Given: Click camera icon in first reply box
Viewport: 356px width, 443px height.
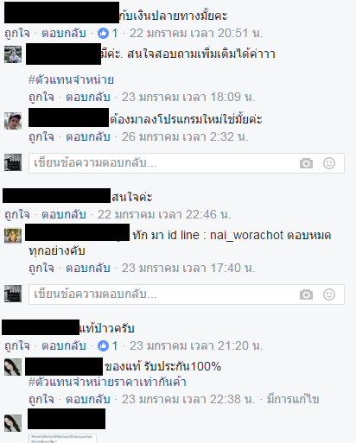Looking at the screenshot, I should (x=306, y=163).
